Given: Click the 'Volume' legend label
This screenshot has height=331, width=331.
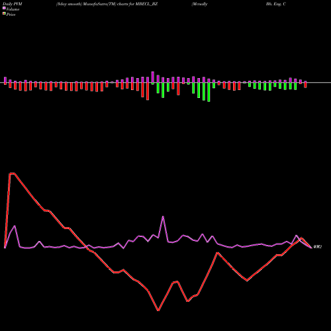Looking at the screenshot, I should [13, 9].
